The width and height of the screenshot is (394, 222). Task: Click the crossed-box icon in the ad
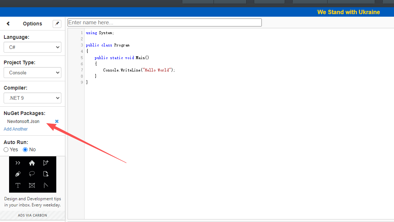pyautogui.click(x=32, y=185)
